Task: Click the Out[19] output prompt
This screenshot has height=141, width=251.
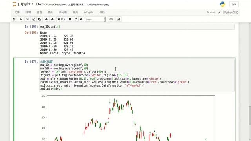Action: (x=31, y=33)
